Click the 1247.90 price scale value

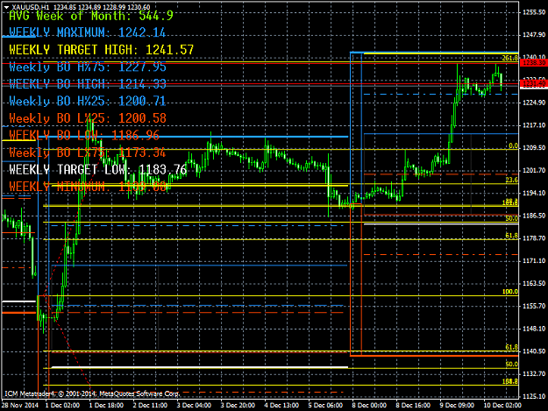pos(534,34)
